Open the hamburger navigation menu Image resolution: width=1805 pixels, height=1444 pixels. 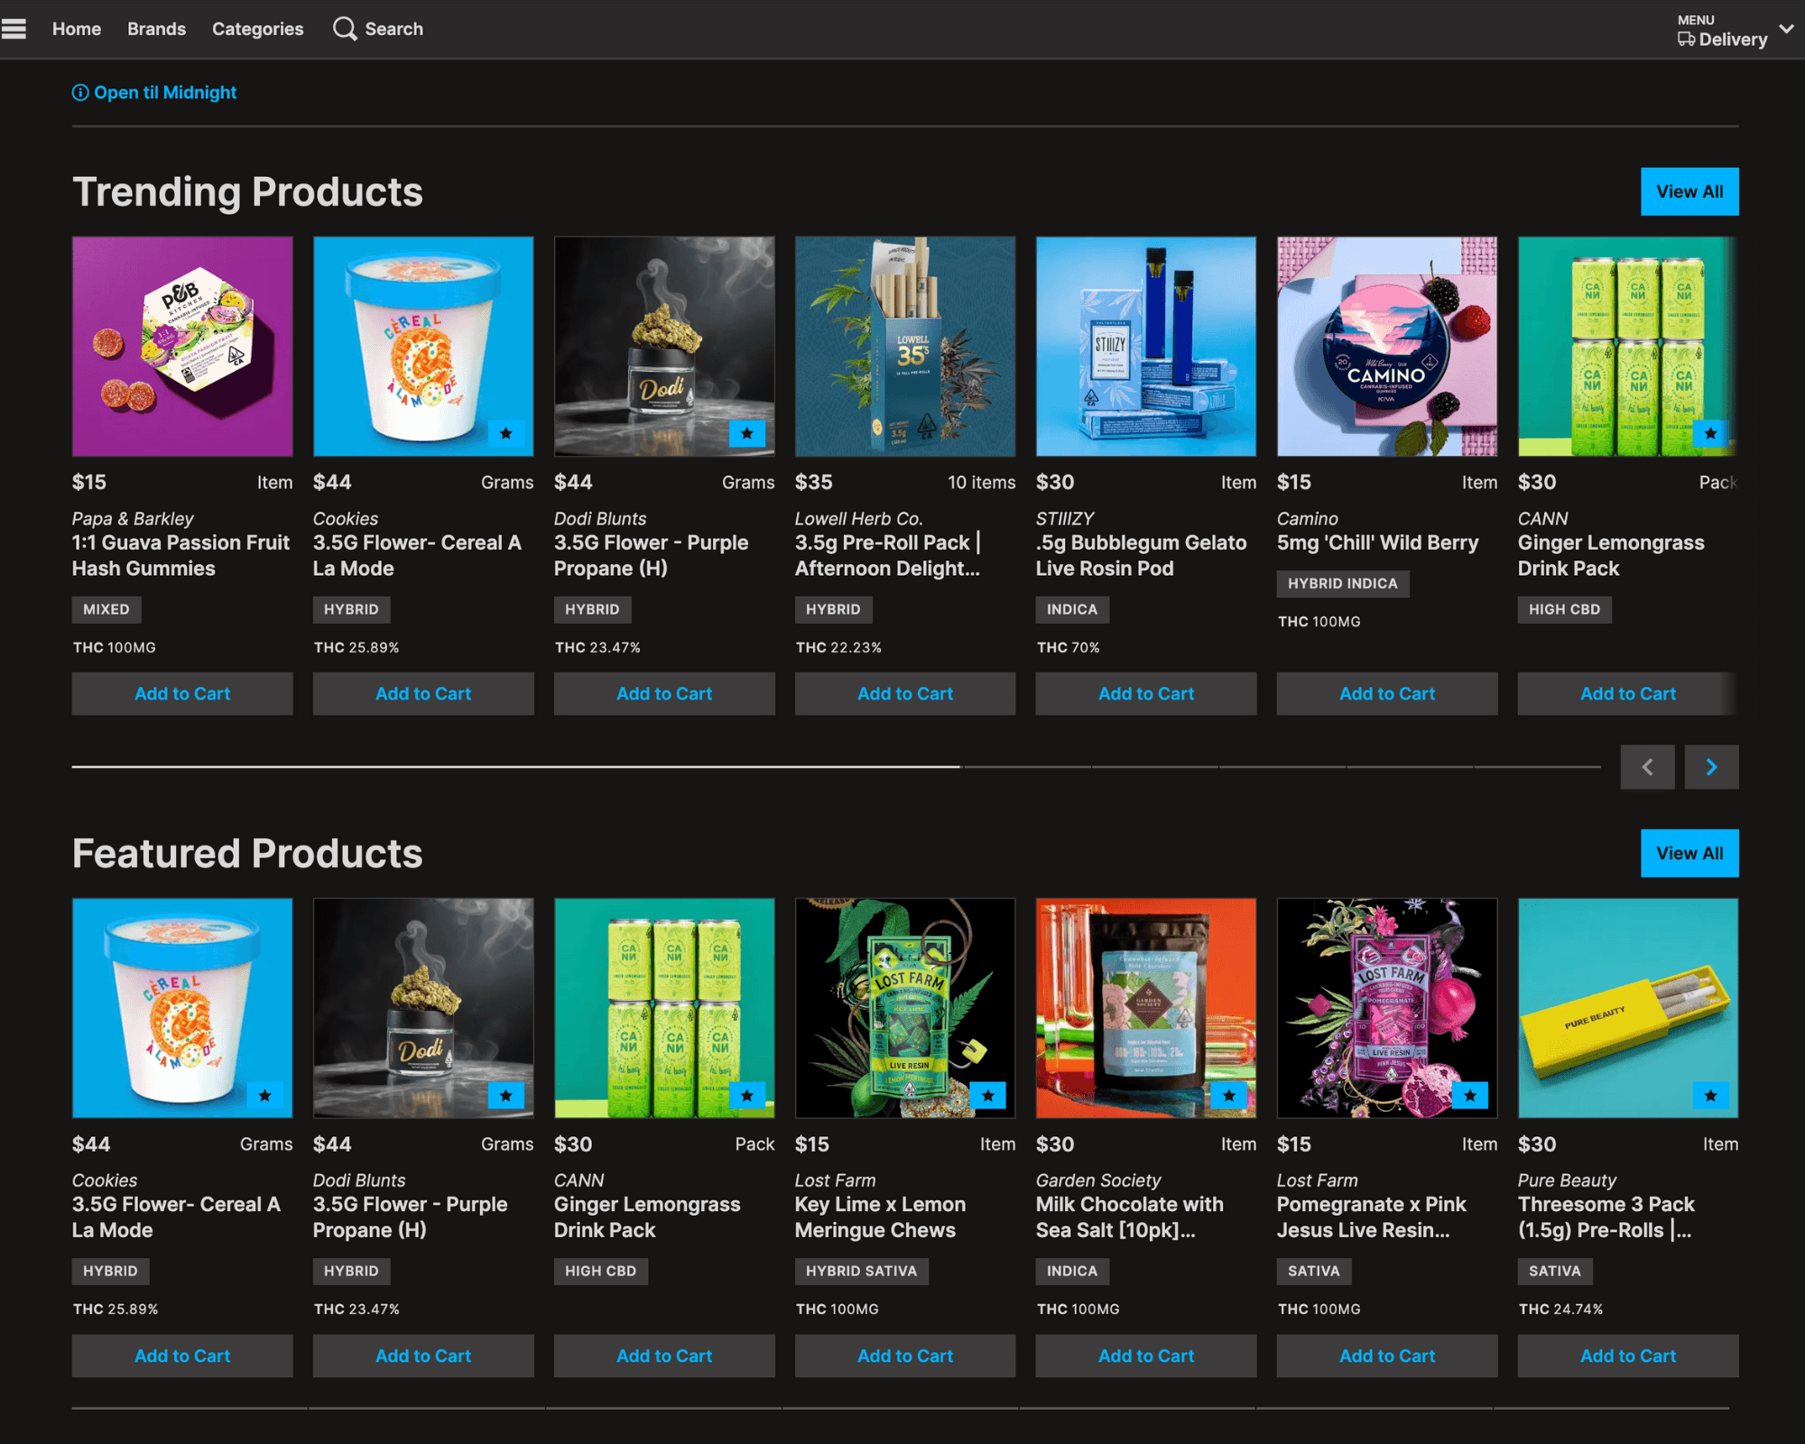tap(14, 29)
